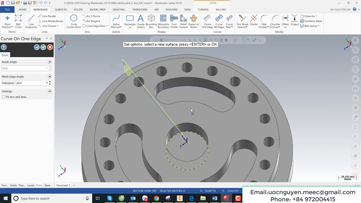Open Skype from the taskbar
The width and height of the screenshot is (361, 203).
[x=110, y=198]
